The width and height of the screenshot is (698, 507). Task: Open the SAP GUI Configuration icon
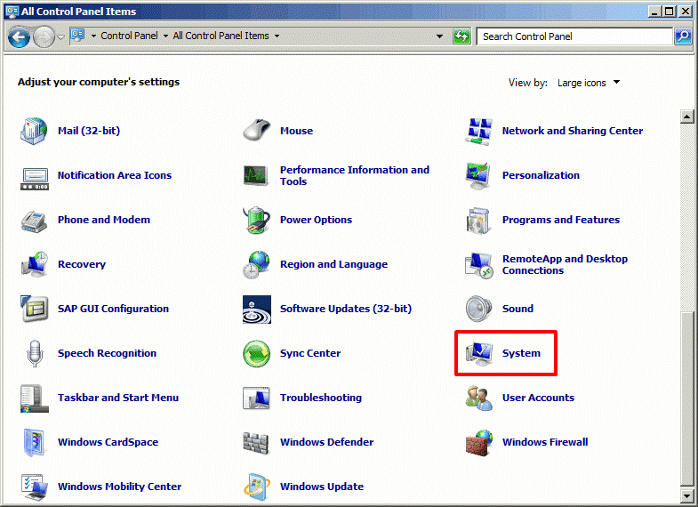(x=35, y=309)
